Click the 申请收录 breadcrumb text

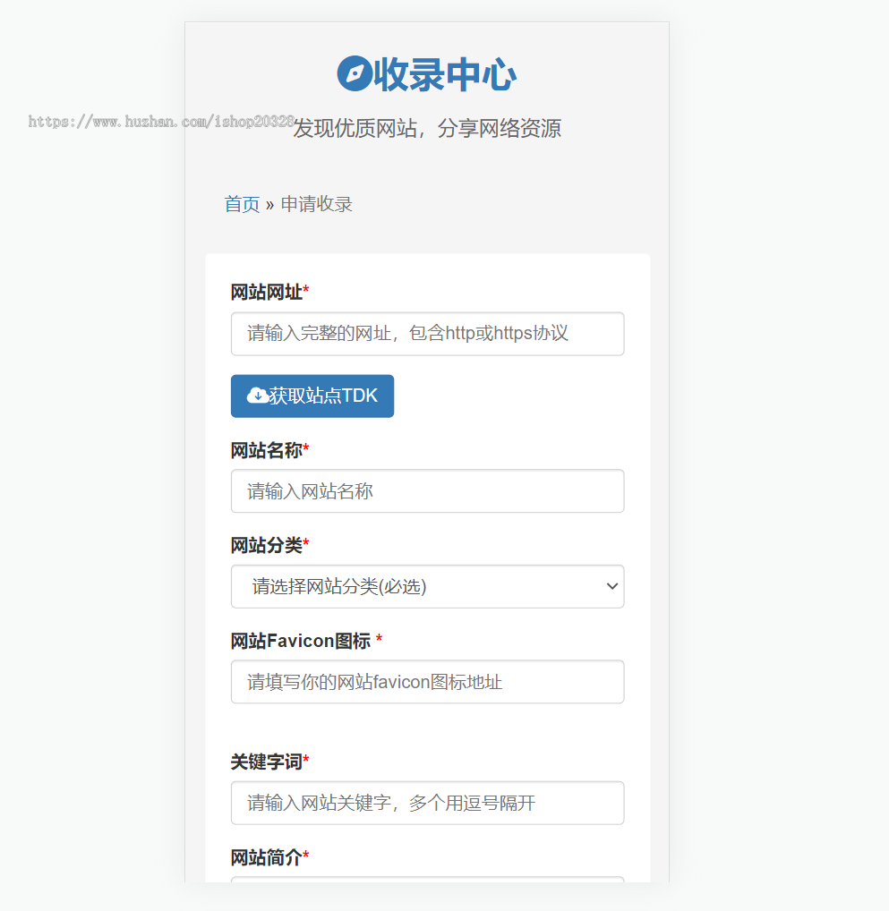tap(316, 205)
